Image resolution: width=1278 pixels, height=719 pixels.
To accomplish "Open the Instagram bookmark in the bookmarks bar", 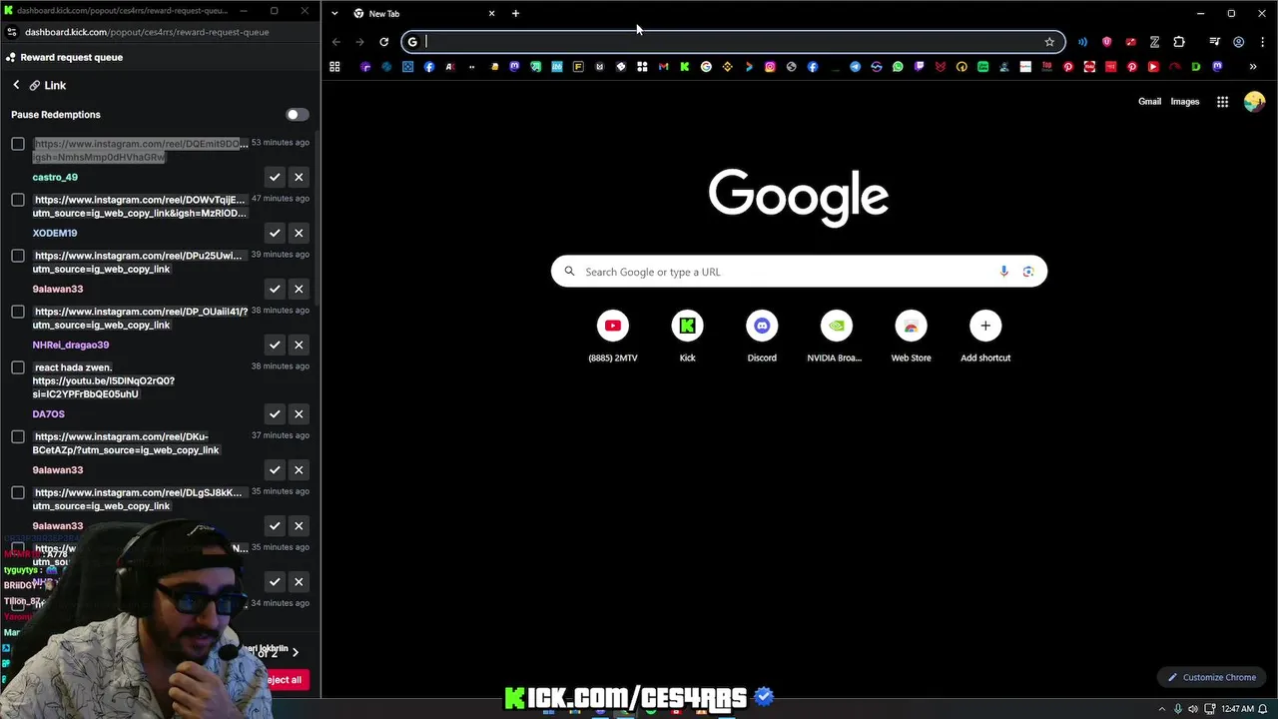I will (770, 67).
